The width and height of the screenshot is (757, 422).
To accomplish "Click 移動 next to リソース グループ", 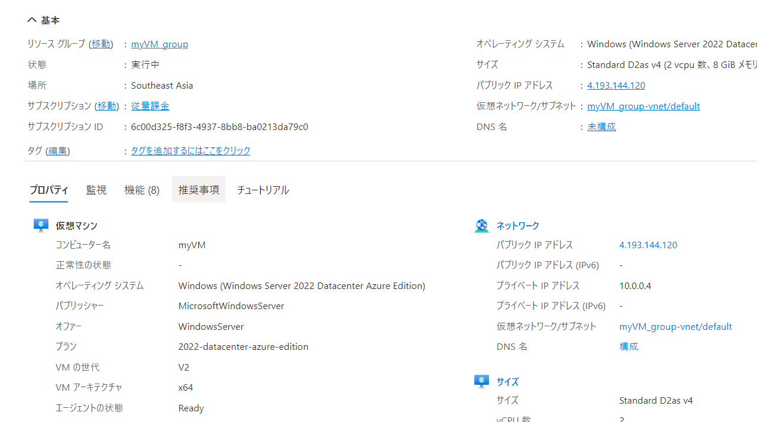I will tap(101, 44).
